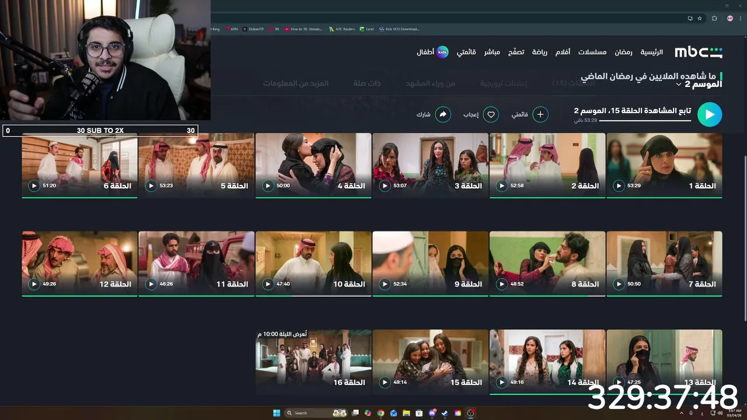Play episode الحلقة 7 via its play icon
The height and width of the screenshot is (420, 747).
pos(619,284)
